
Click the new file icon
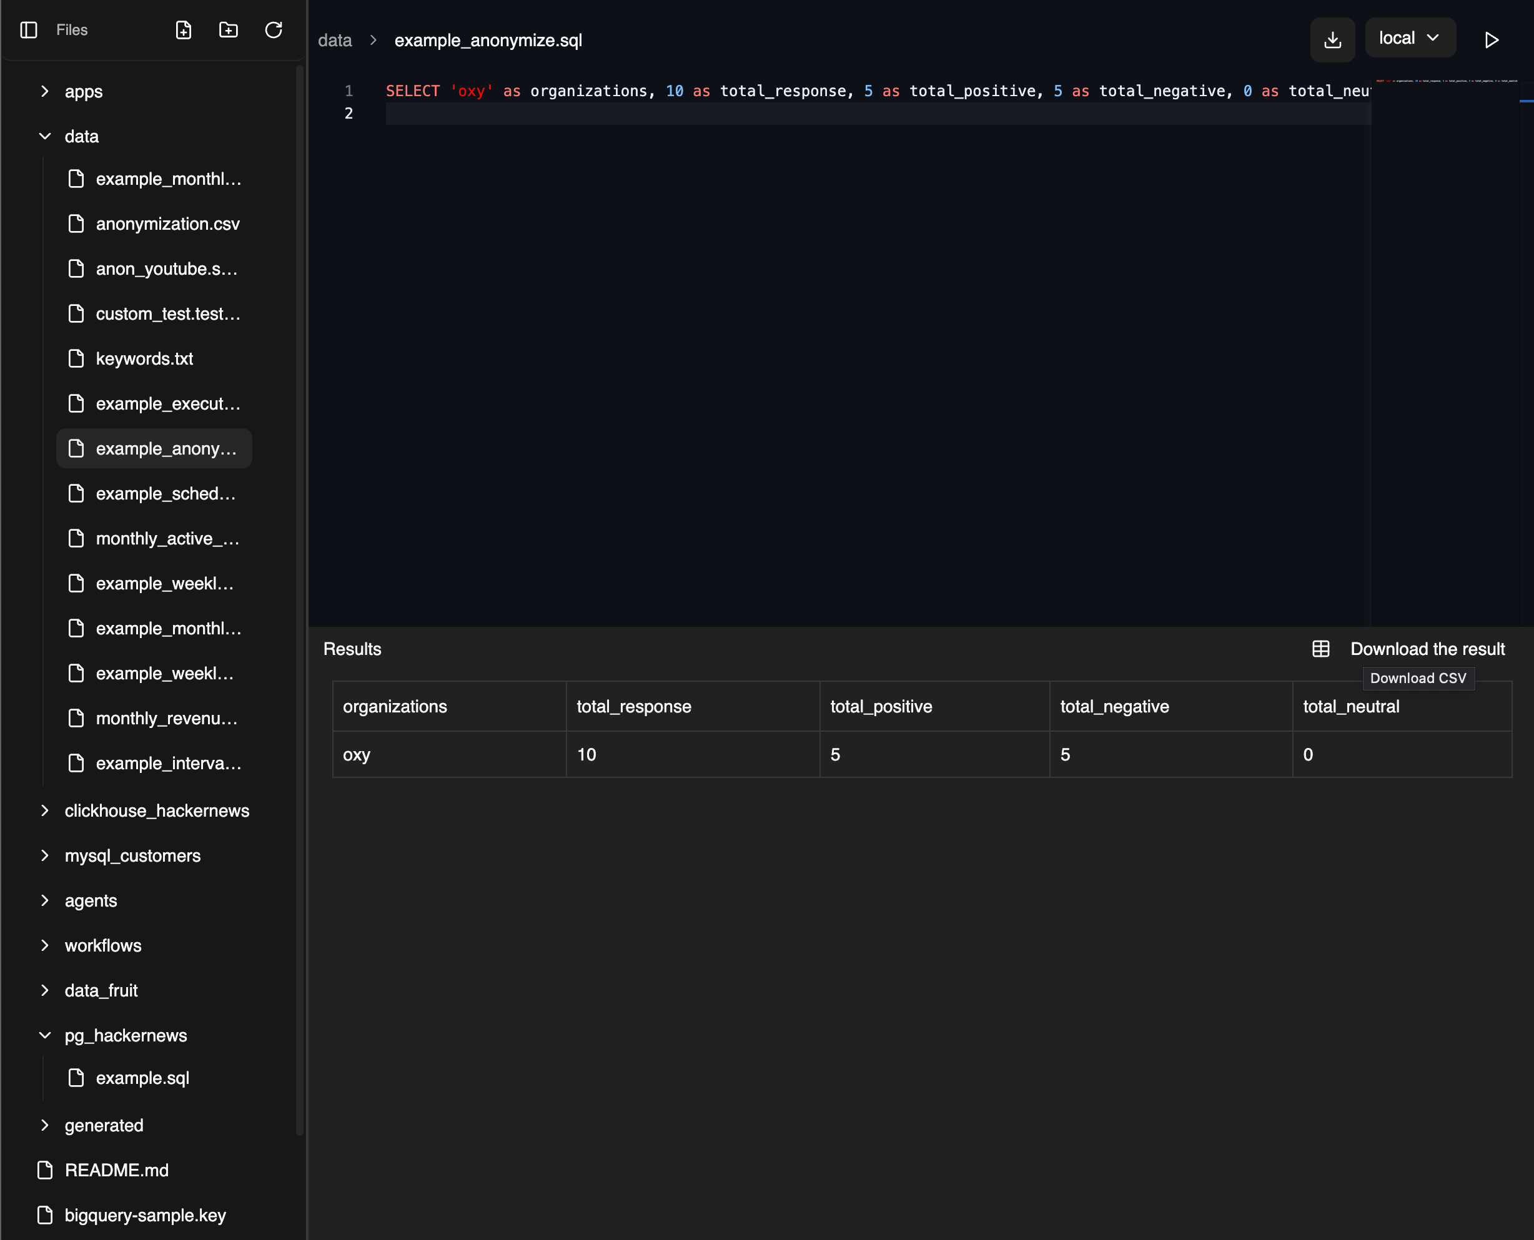point(184,30)
